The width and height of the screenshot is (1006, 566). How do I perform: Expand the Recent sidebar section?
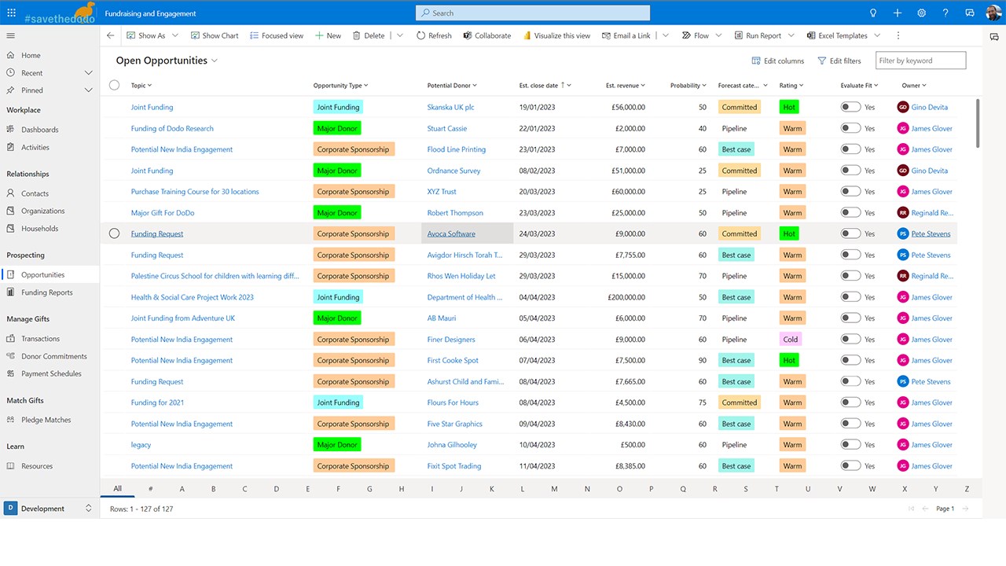coord(88,73)
